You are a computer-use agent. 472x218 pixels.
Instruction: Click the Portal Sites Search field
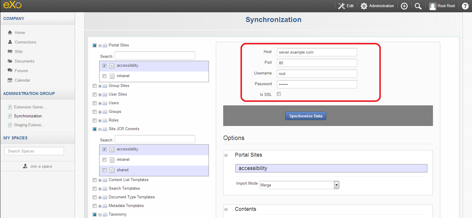(155, 55)
